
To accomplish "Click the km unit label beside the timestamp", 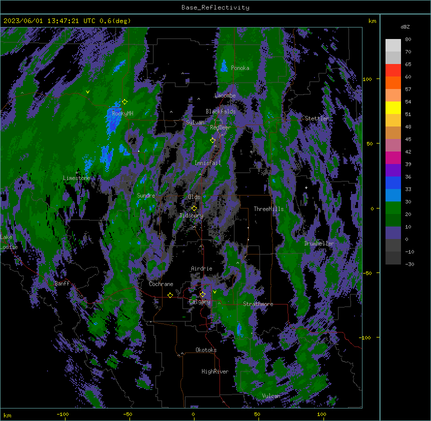I will coord(372,21).
